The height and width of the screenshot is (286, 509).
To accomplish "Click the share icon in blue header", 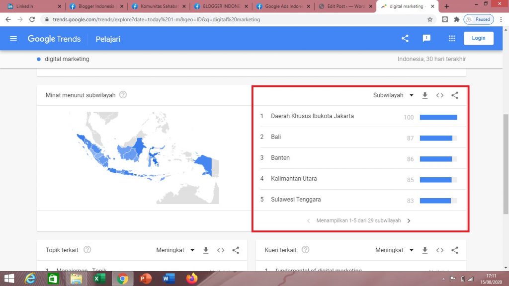I will [405, 39].
